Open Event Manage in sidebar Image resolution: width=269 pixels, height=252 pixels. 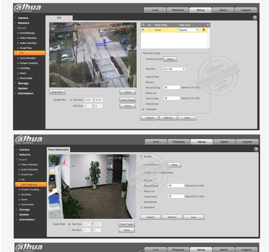(27, 33)
